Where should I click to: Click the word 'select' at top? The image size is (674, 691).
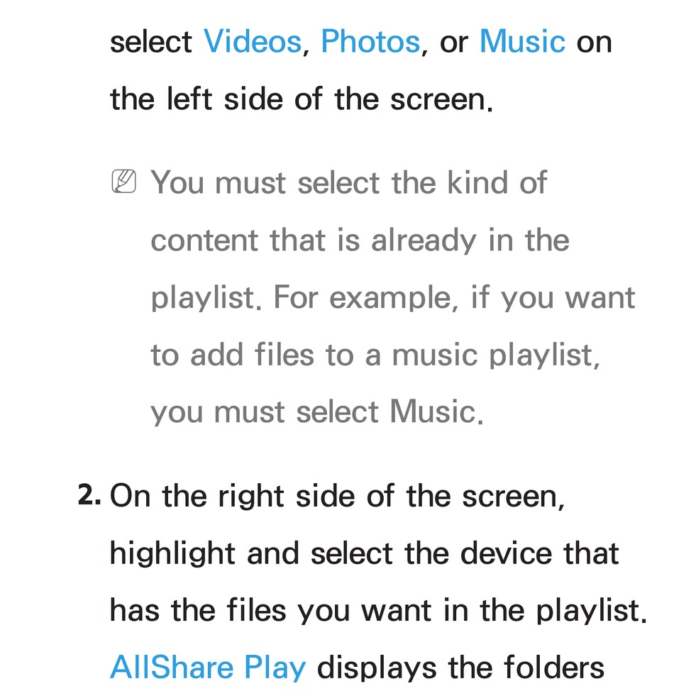150,42
